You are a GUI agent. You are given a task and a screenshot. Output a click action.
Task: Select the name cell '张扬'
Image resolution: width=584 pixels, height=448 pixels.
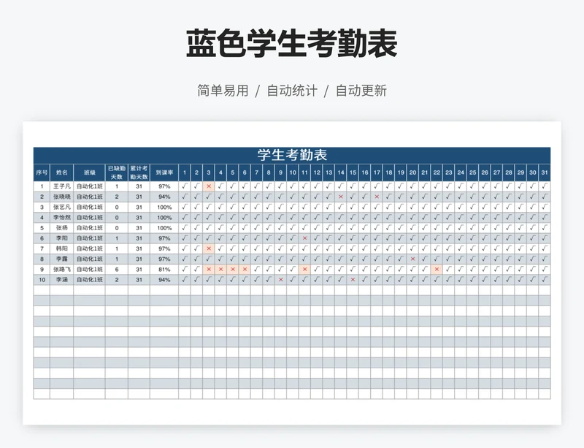tap(62, 228)
